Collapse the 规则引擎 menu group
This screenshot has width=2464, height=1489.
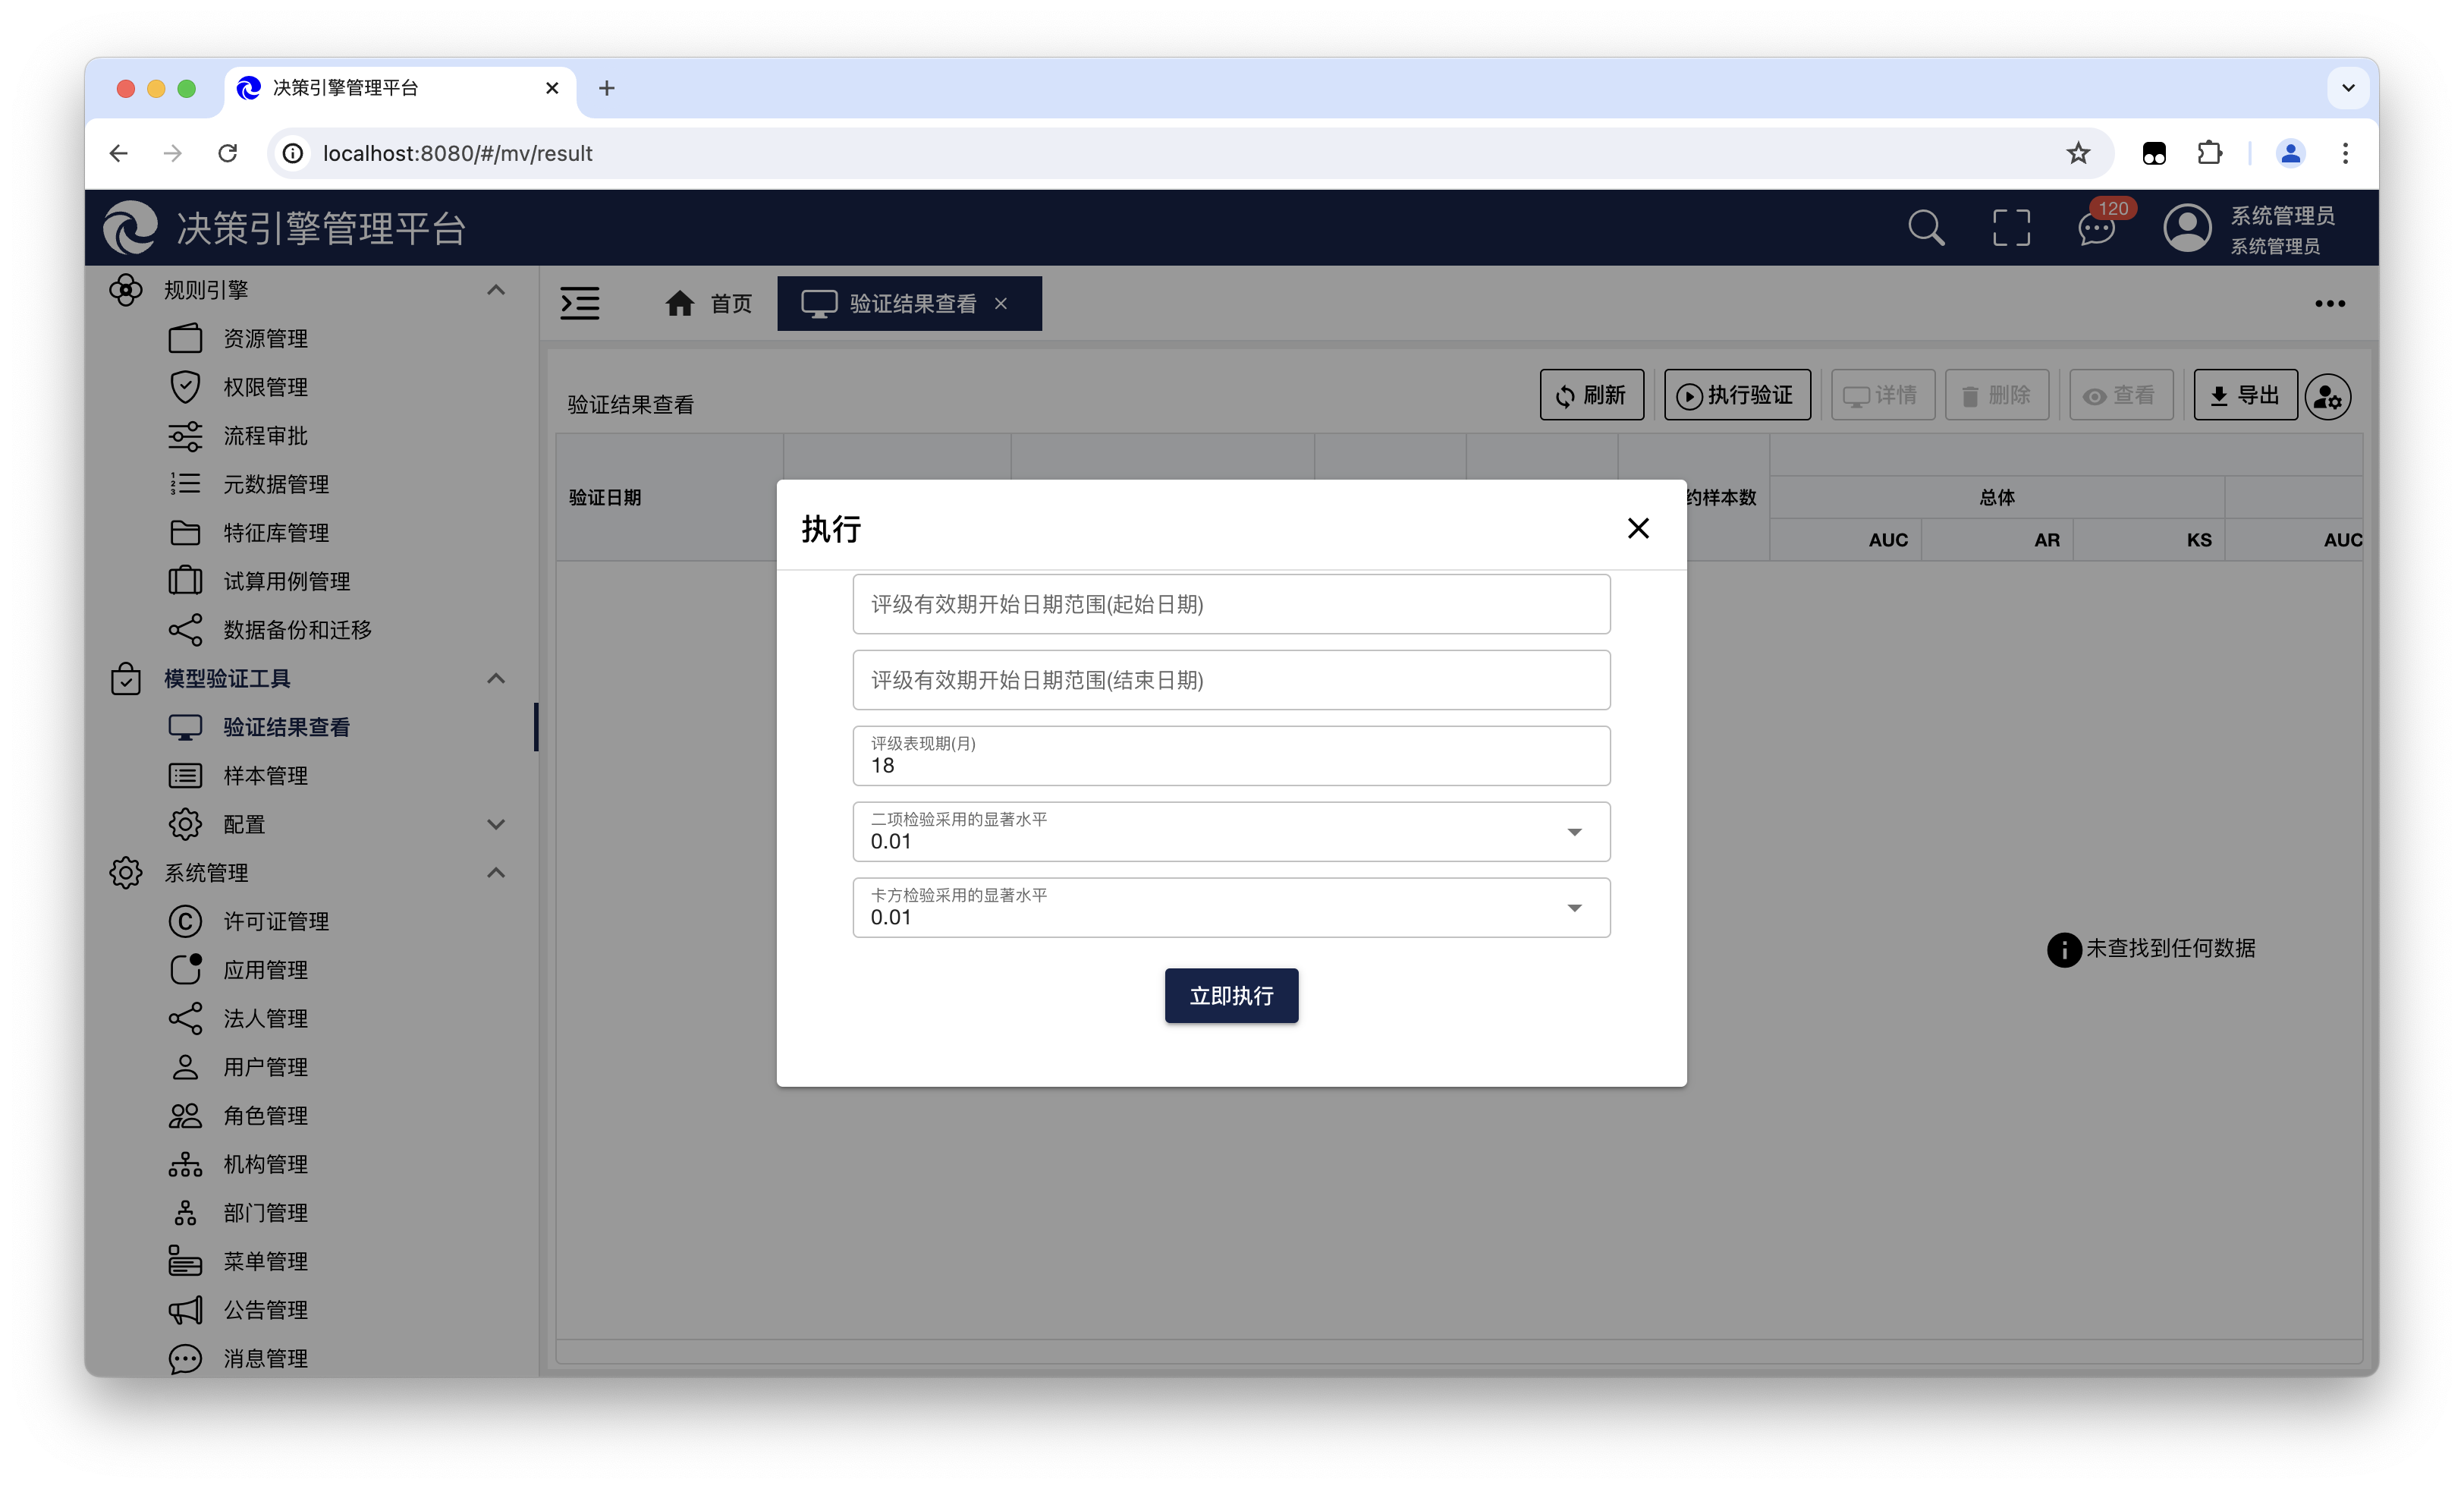(495, 290)
